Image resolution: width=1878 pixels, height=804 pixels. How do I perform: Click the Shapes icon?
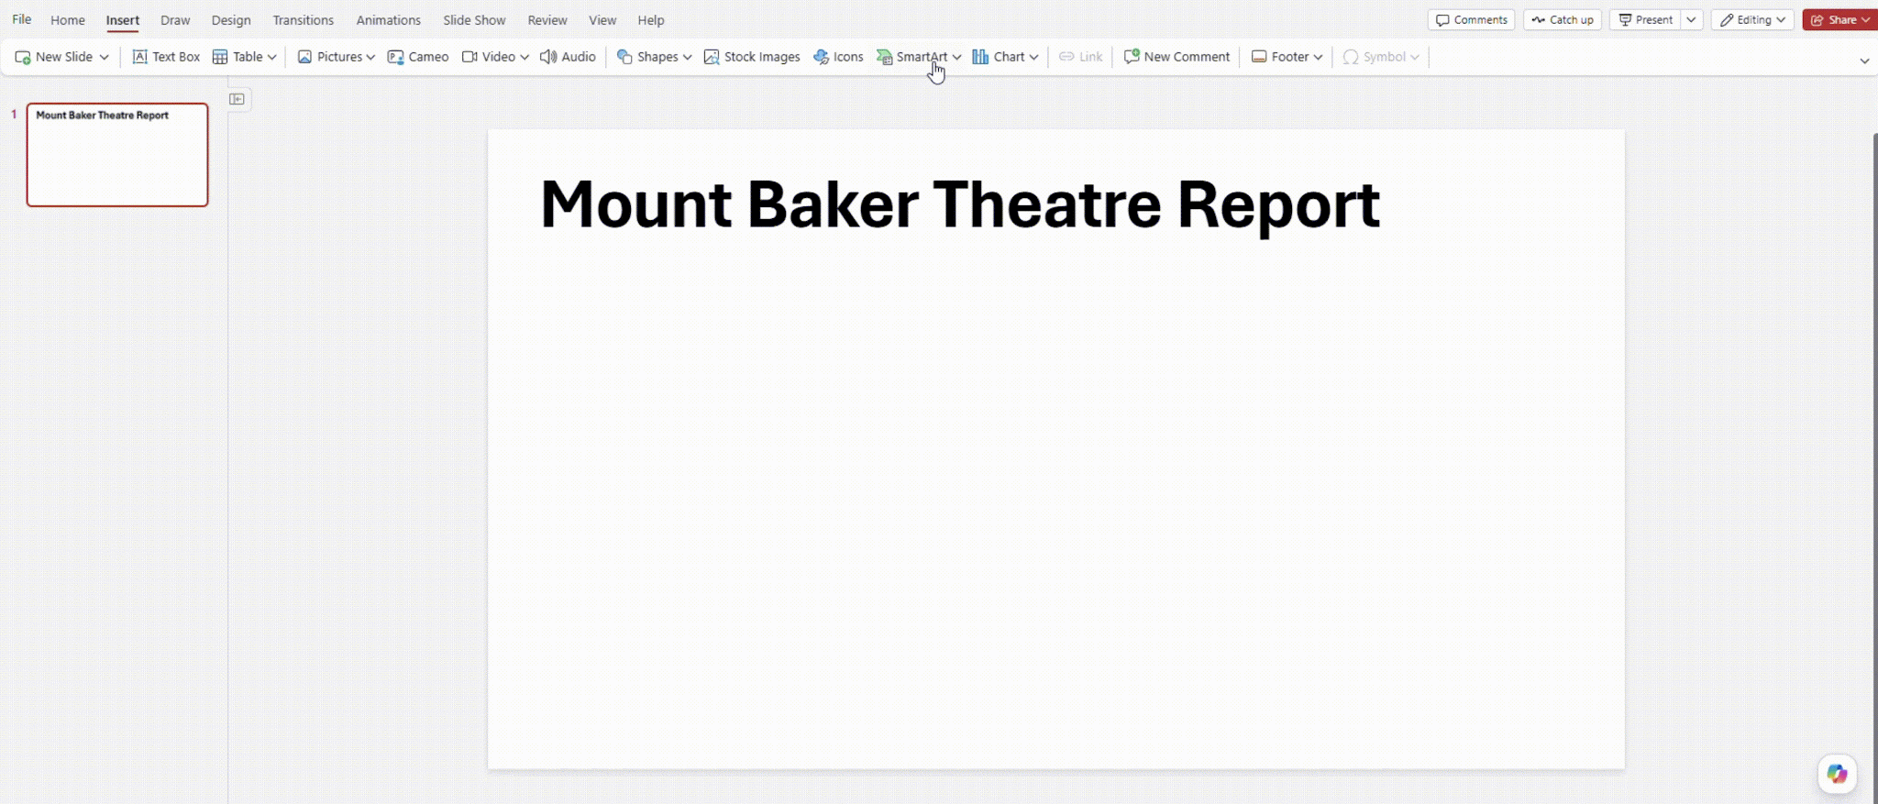tap(624, 57)
